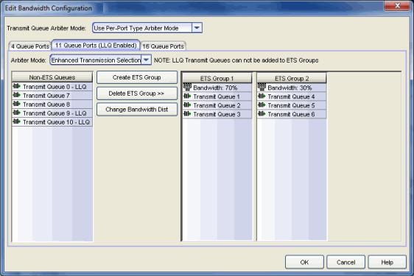Switch to the 4 Queue Ports tab

click(30, 46)
